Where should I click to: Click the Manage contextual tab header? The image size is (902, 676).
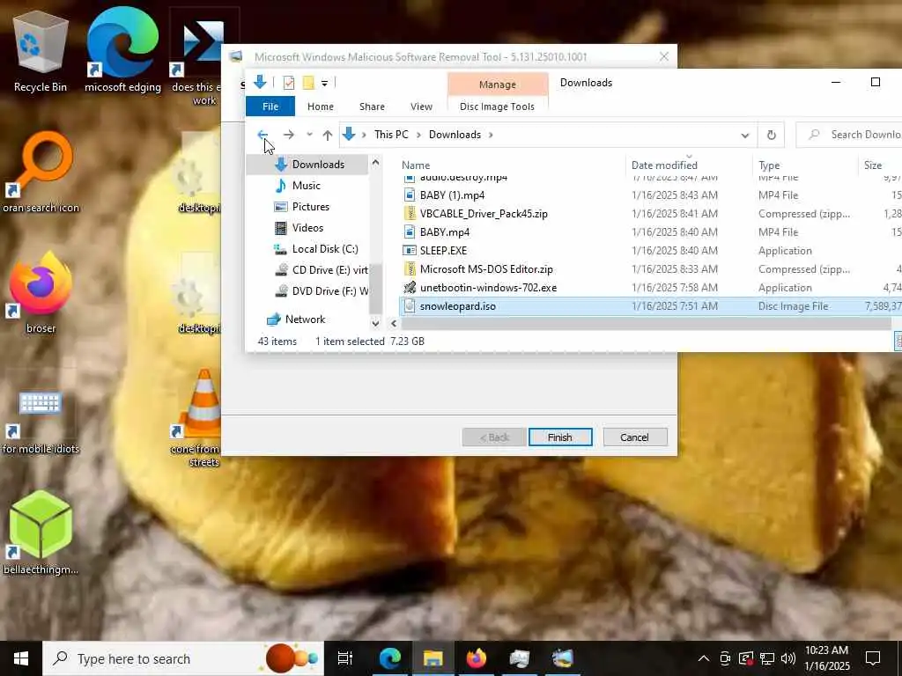(x=498, y=84)
